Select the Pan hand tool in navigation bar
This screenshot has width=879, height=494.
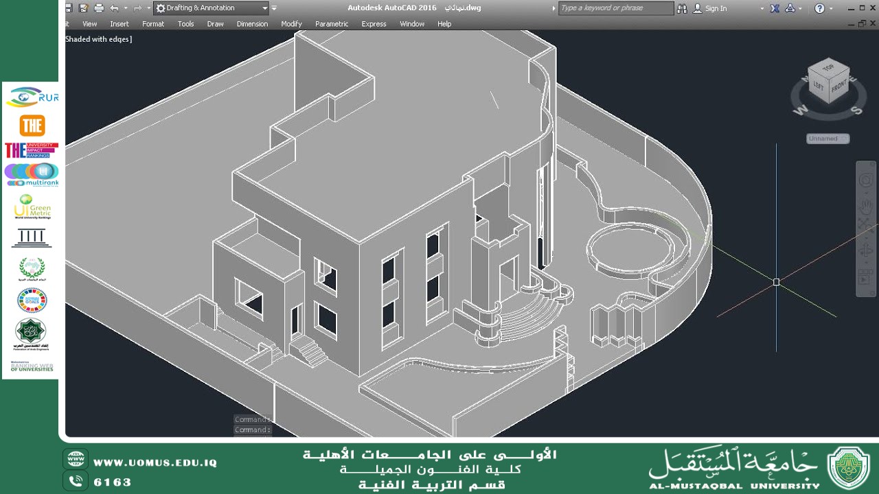[x=865, y=205]
